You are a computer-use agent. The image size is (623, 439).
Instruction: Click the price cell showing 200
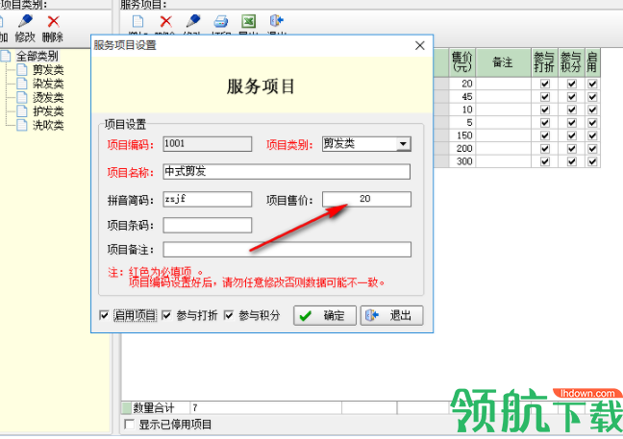click(462, 149)
